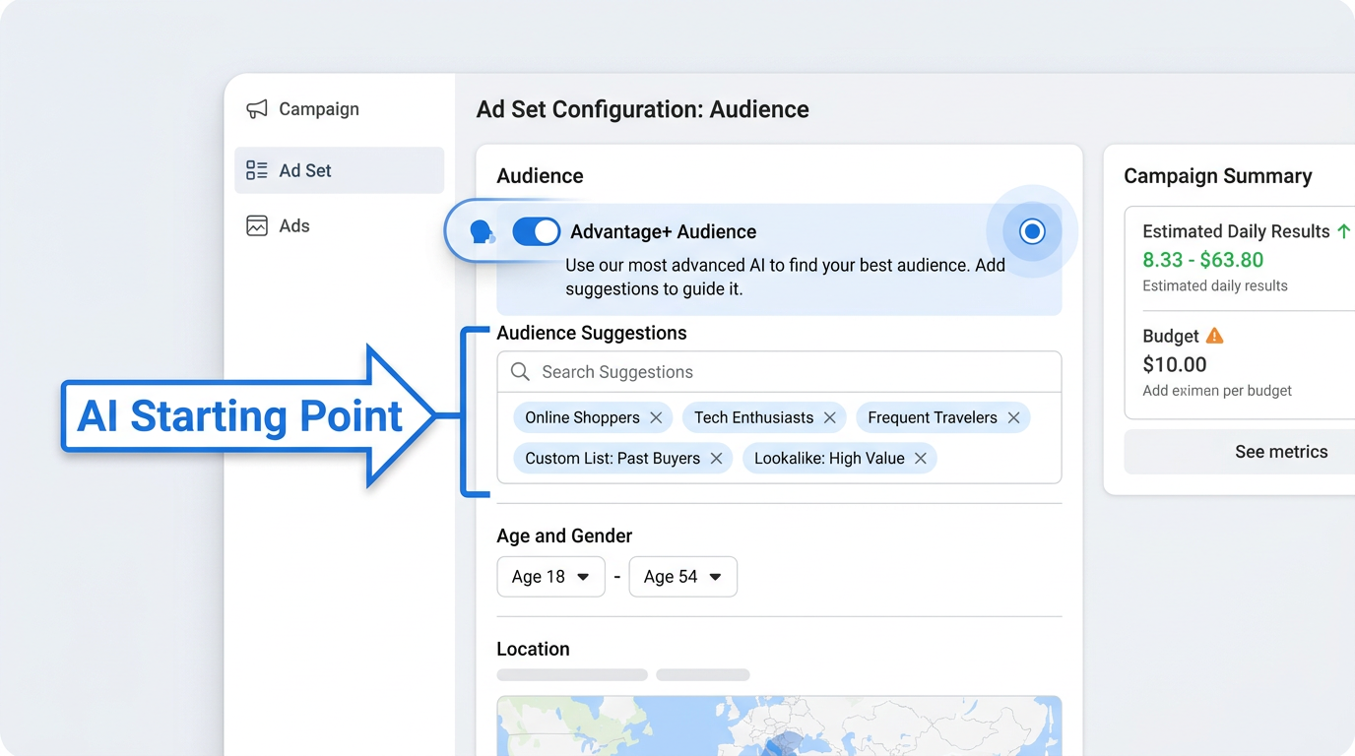Click the Ads image icon
The image size is (1355, 756).
point(257,225)
